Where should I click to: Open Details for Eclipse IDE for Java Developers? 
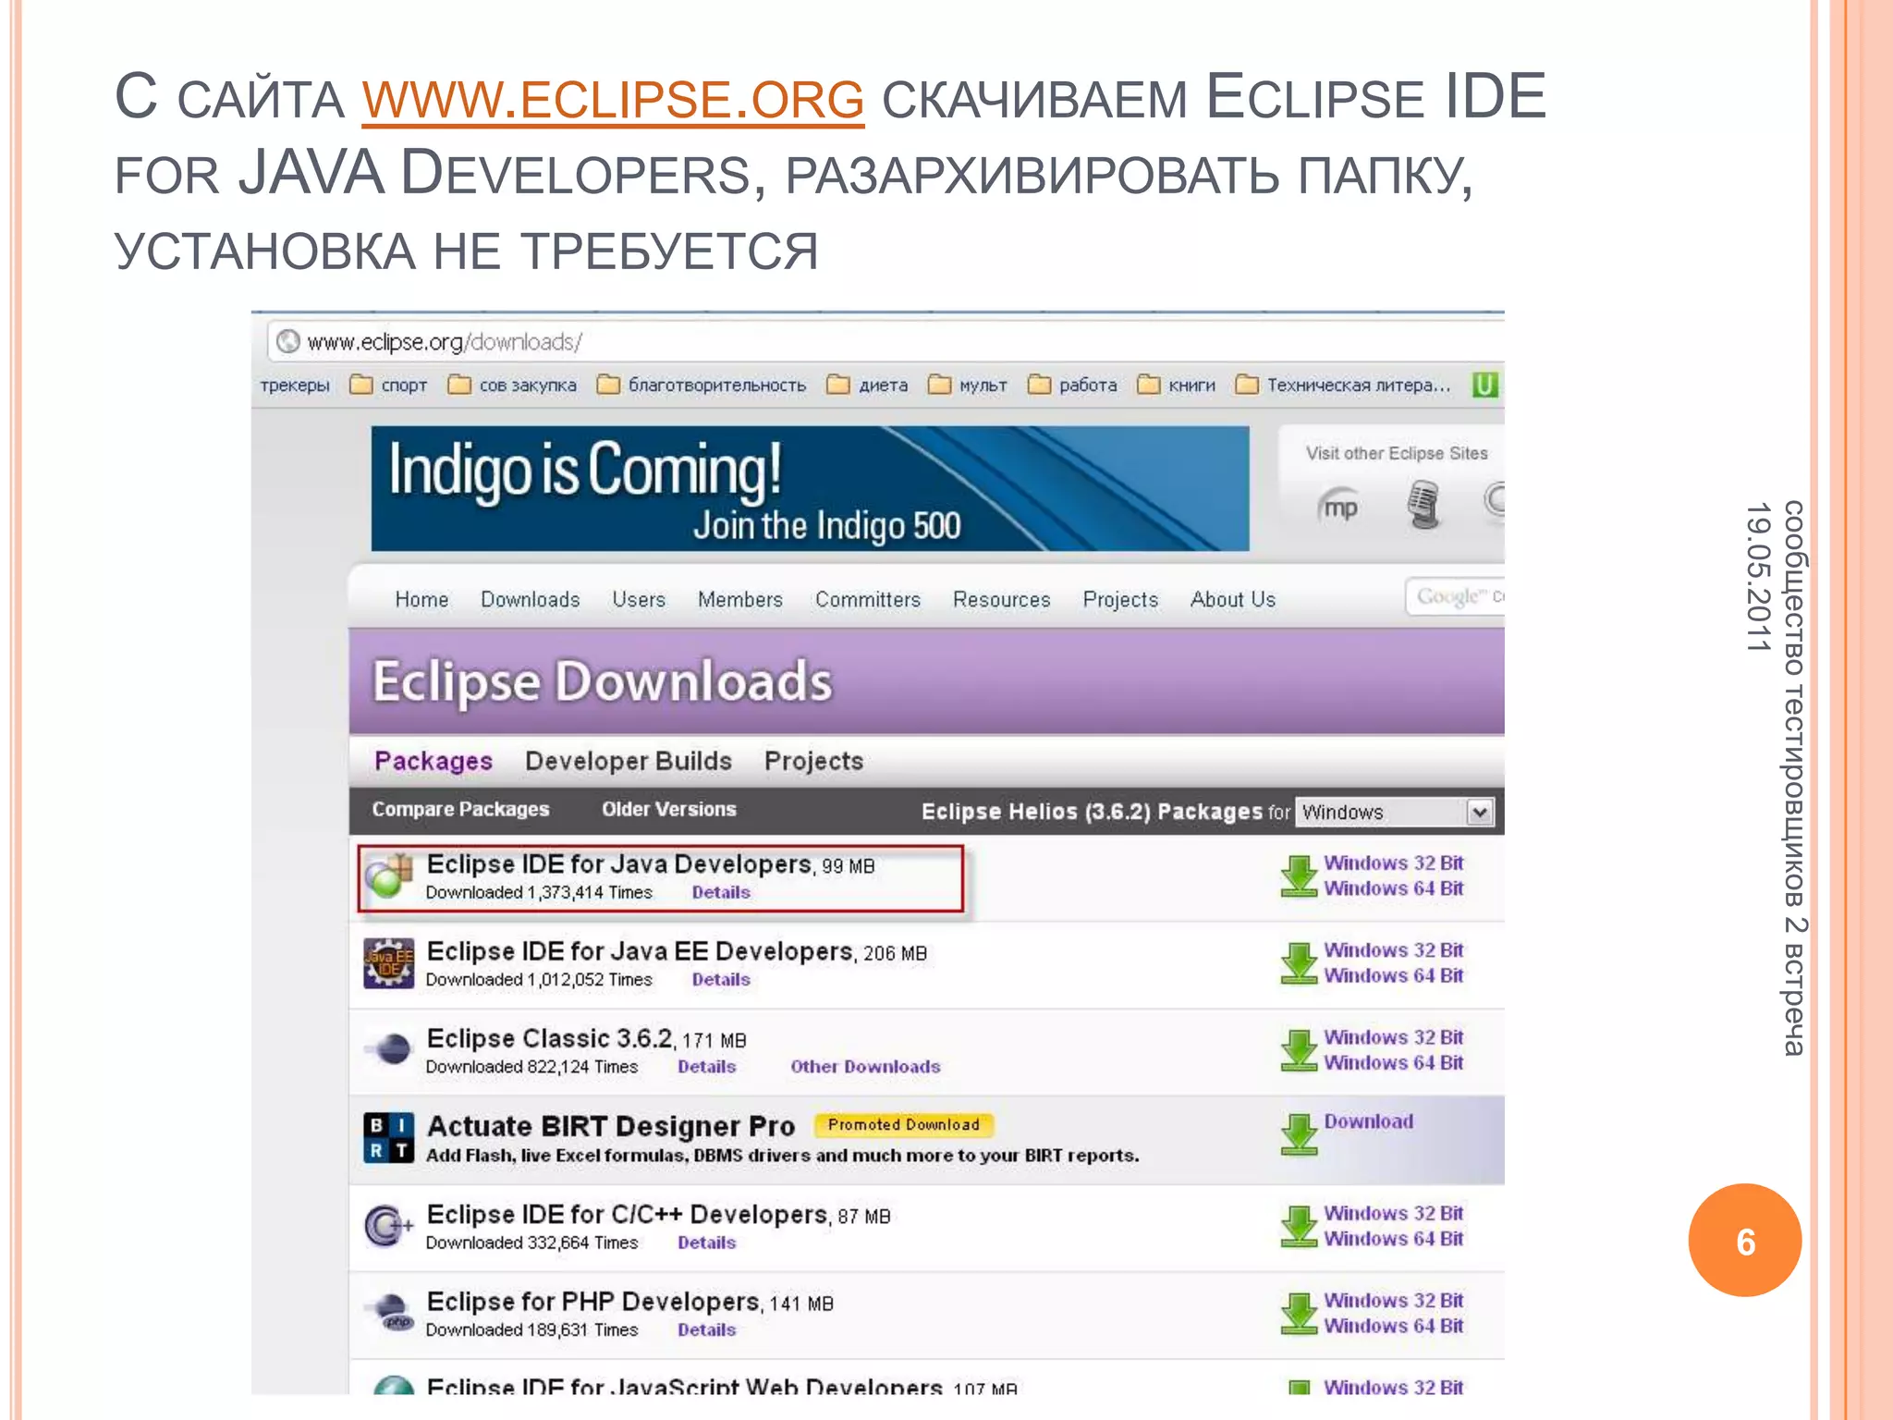(x=721, y=892)
